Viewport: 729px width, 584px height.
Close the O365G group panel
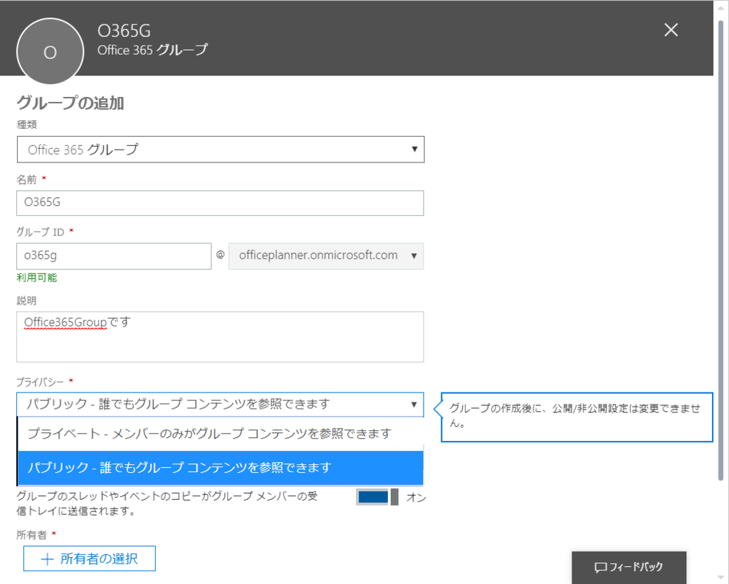[671, 30]
